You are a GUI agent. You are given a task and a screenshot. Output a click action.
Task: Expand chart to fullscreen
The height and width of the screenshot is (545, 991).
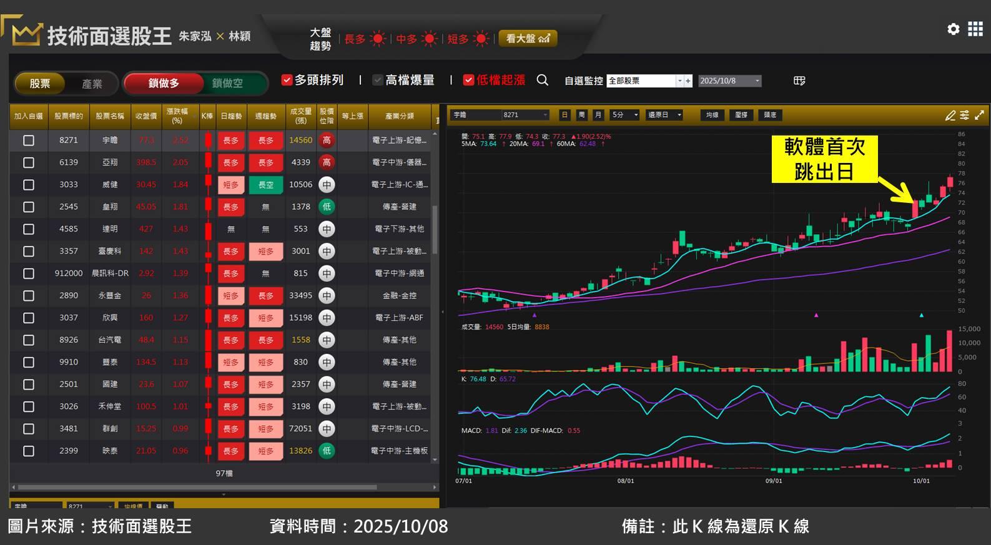pyautogui.click(x=979, y=115)
